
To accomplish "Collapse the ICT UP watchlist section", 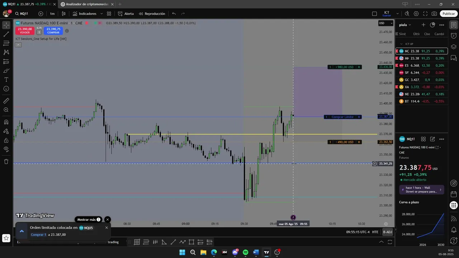I will click(401, 44).
